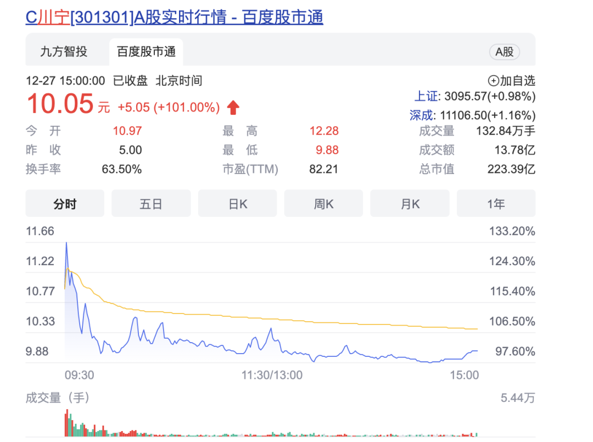Screen dimensions: 593x442
Task: Click the A股 pill button
Action: (505, 52)
